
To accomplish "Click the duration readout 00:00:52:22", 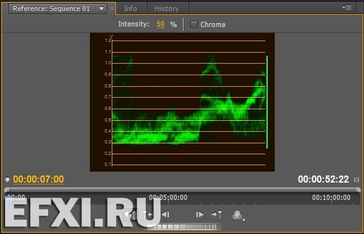I will pyautogui.click(x=323, y=179).
